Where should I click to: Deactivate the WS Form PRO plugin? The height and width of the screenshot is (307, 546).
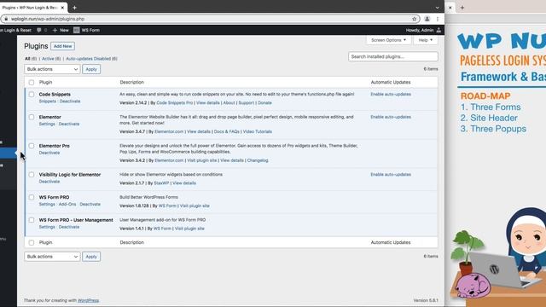pos(90,205)
